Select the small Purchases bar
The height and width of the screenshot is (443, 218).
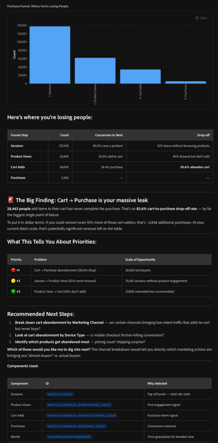[185, 82]
